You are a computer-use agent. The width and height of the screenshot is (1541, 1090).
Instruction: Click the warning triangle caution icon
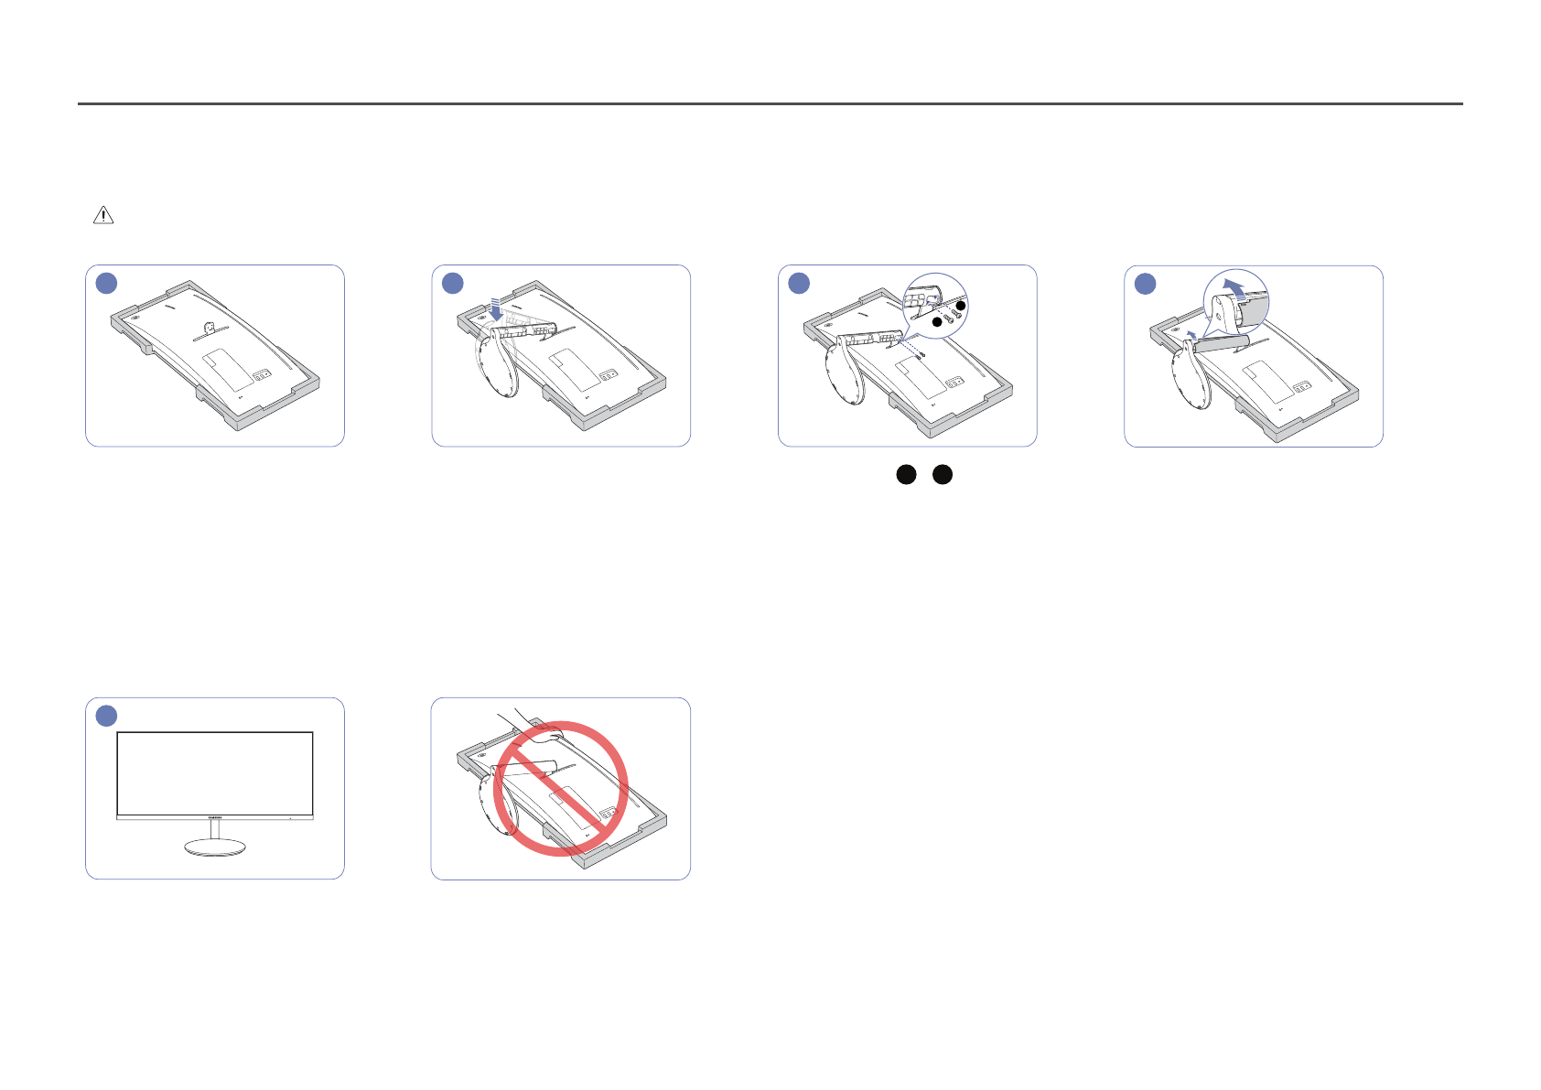coord(103,215)
